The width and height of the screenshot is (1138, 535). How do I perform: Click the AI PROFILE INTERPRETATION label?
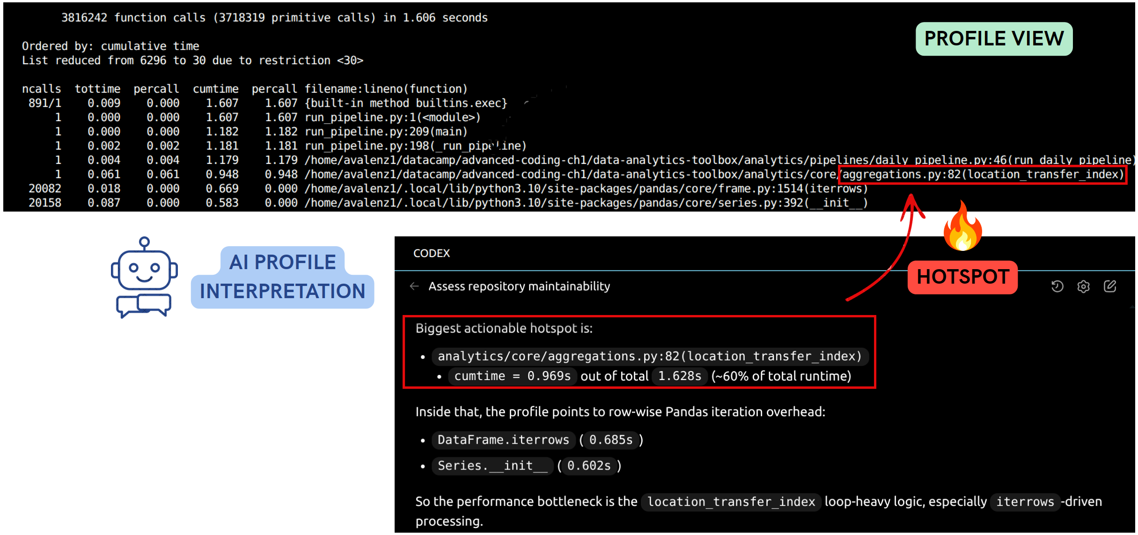[x=282, y=277]
